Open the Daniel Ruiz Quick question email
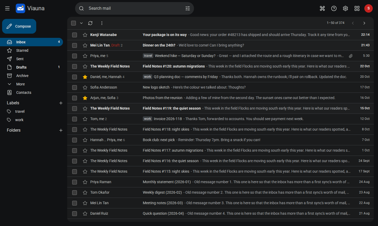This screenshot has width=378, height=226. [x=220, y=214]
